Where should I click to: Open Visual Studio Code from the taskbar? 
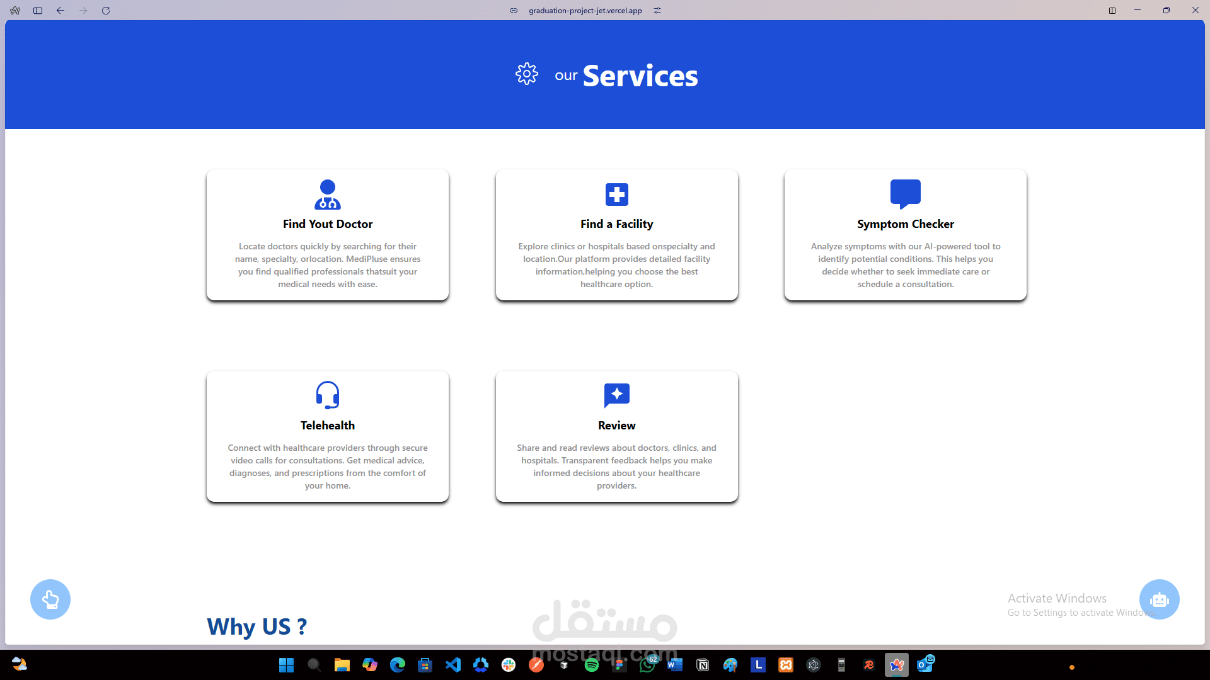click(452, 665)
